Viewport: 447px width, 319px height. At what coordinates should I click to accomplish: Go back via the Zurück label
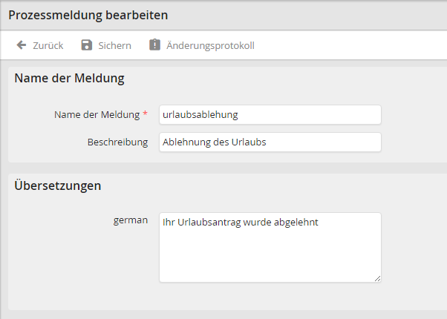pyautogui.click(x=48, y=45)
